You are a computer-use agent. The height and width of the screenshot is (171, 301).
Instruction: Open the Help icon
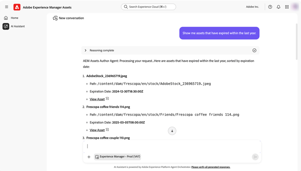coord(270,7)
